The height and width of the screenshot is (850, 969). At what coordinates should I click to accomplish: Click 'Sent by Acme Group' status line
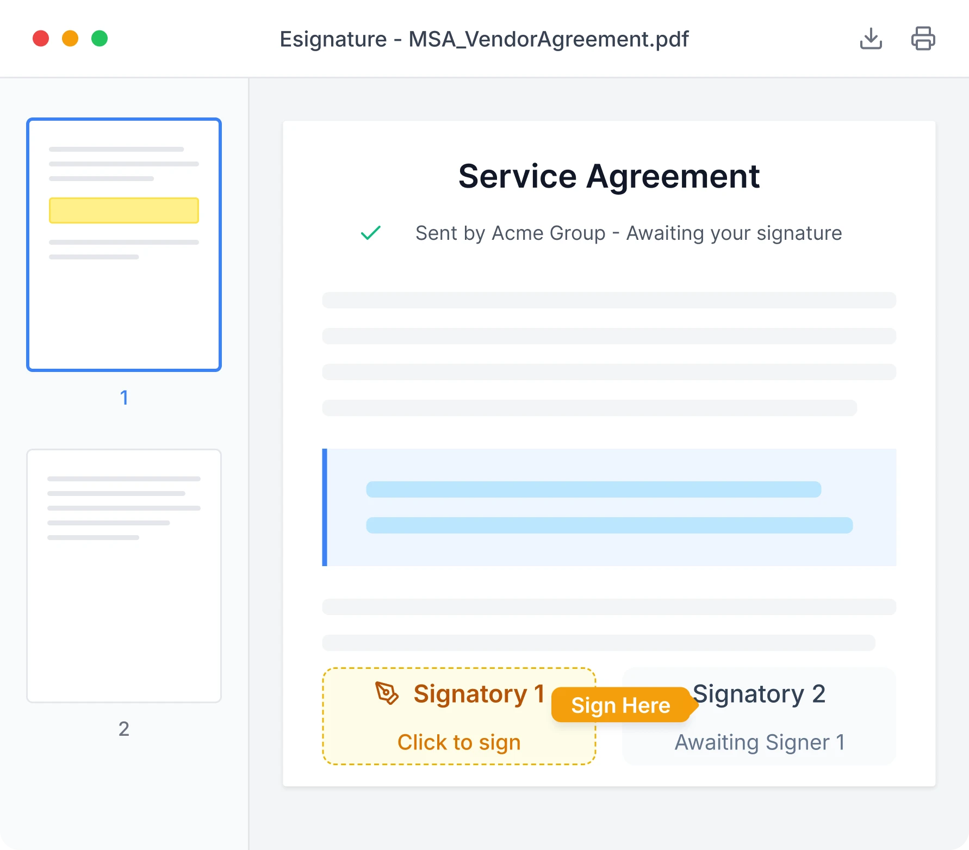click(629, 233)
